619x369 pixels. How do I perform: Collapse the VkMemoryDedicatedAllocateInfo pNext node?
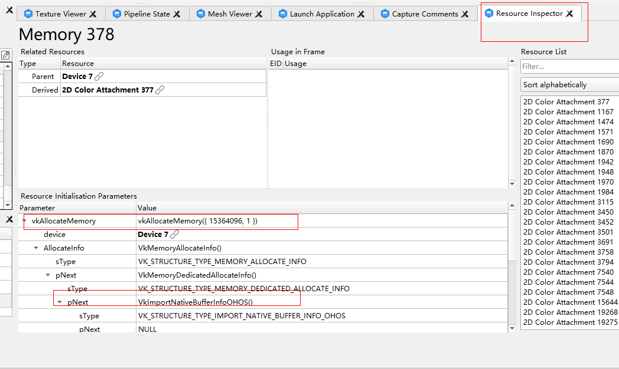(48, 275)
